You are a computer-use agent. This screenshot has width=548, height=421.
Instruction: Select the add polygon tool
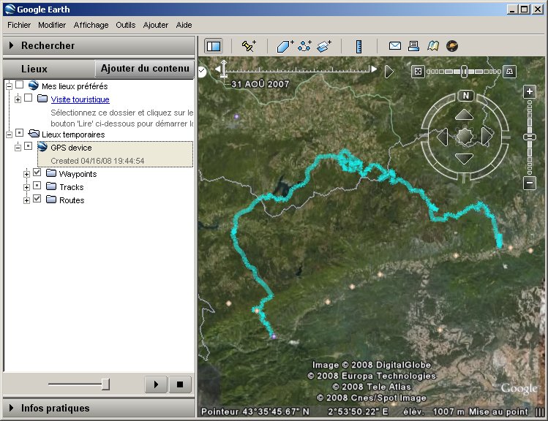tap(285, 46)
